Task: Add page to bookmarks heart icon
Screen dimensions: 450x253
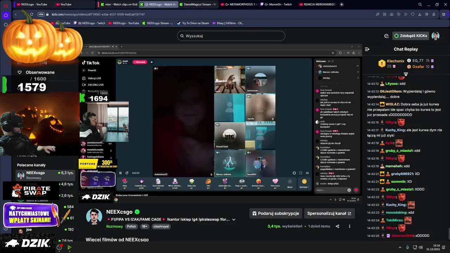Action: [413, 14]
